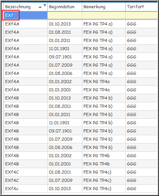Image resolution: width=159 pixels, height=196 pixels.
Task: Click remark FEX PG TP4b for 01.01.2002
Action: [96, 156]
